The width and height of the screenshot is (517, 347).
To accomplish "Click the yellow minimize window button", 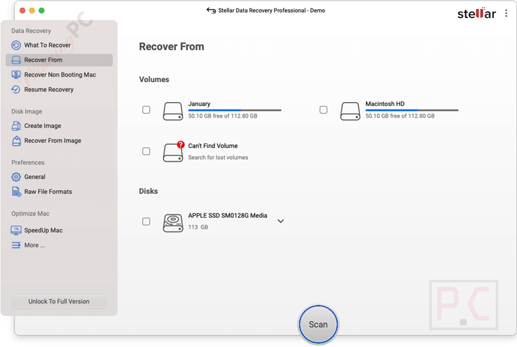I will click(x=32, y=10).
